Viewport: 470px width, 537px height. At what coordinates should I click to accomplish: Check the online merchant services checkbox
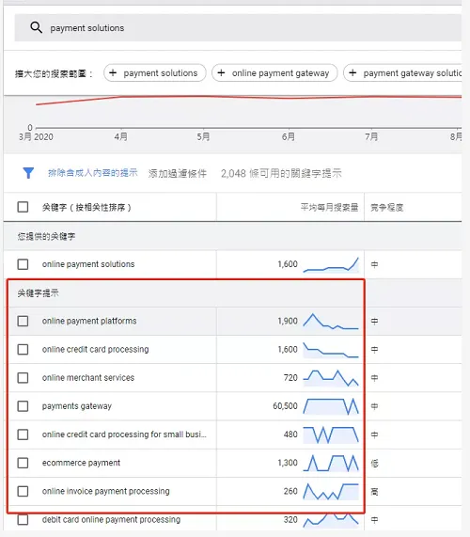(x=23, y=378)
